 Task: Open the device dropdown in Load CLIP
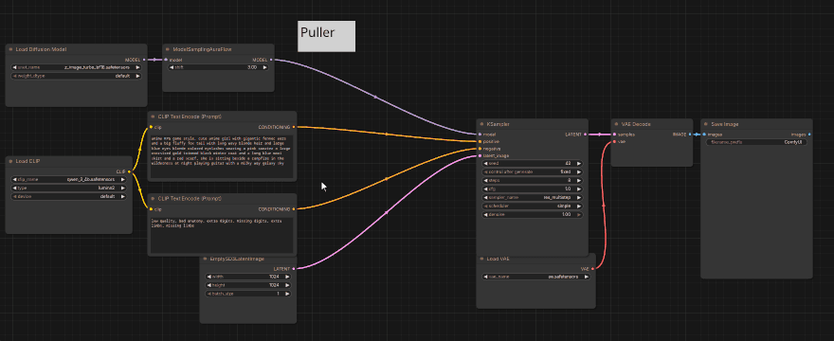click(68, 196)
